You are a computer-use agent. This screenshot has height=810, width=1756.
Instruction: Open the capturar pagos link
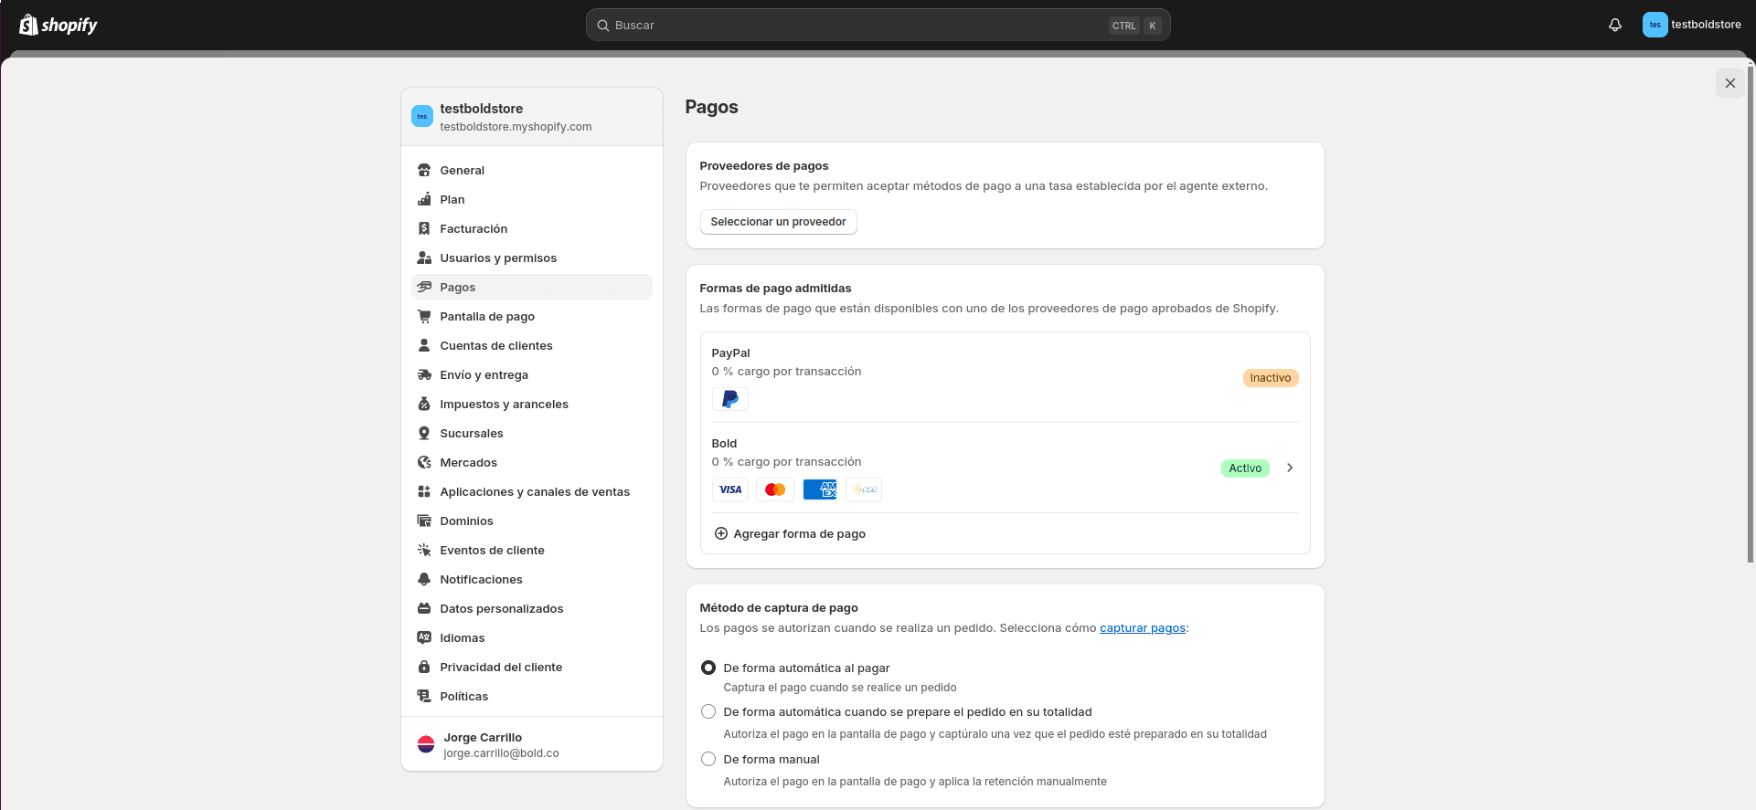(1142, 628)
